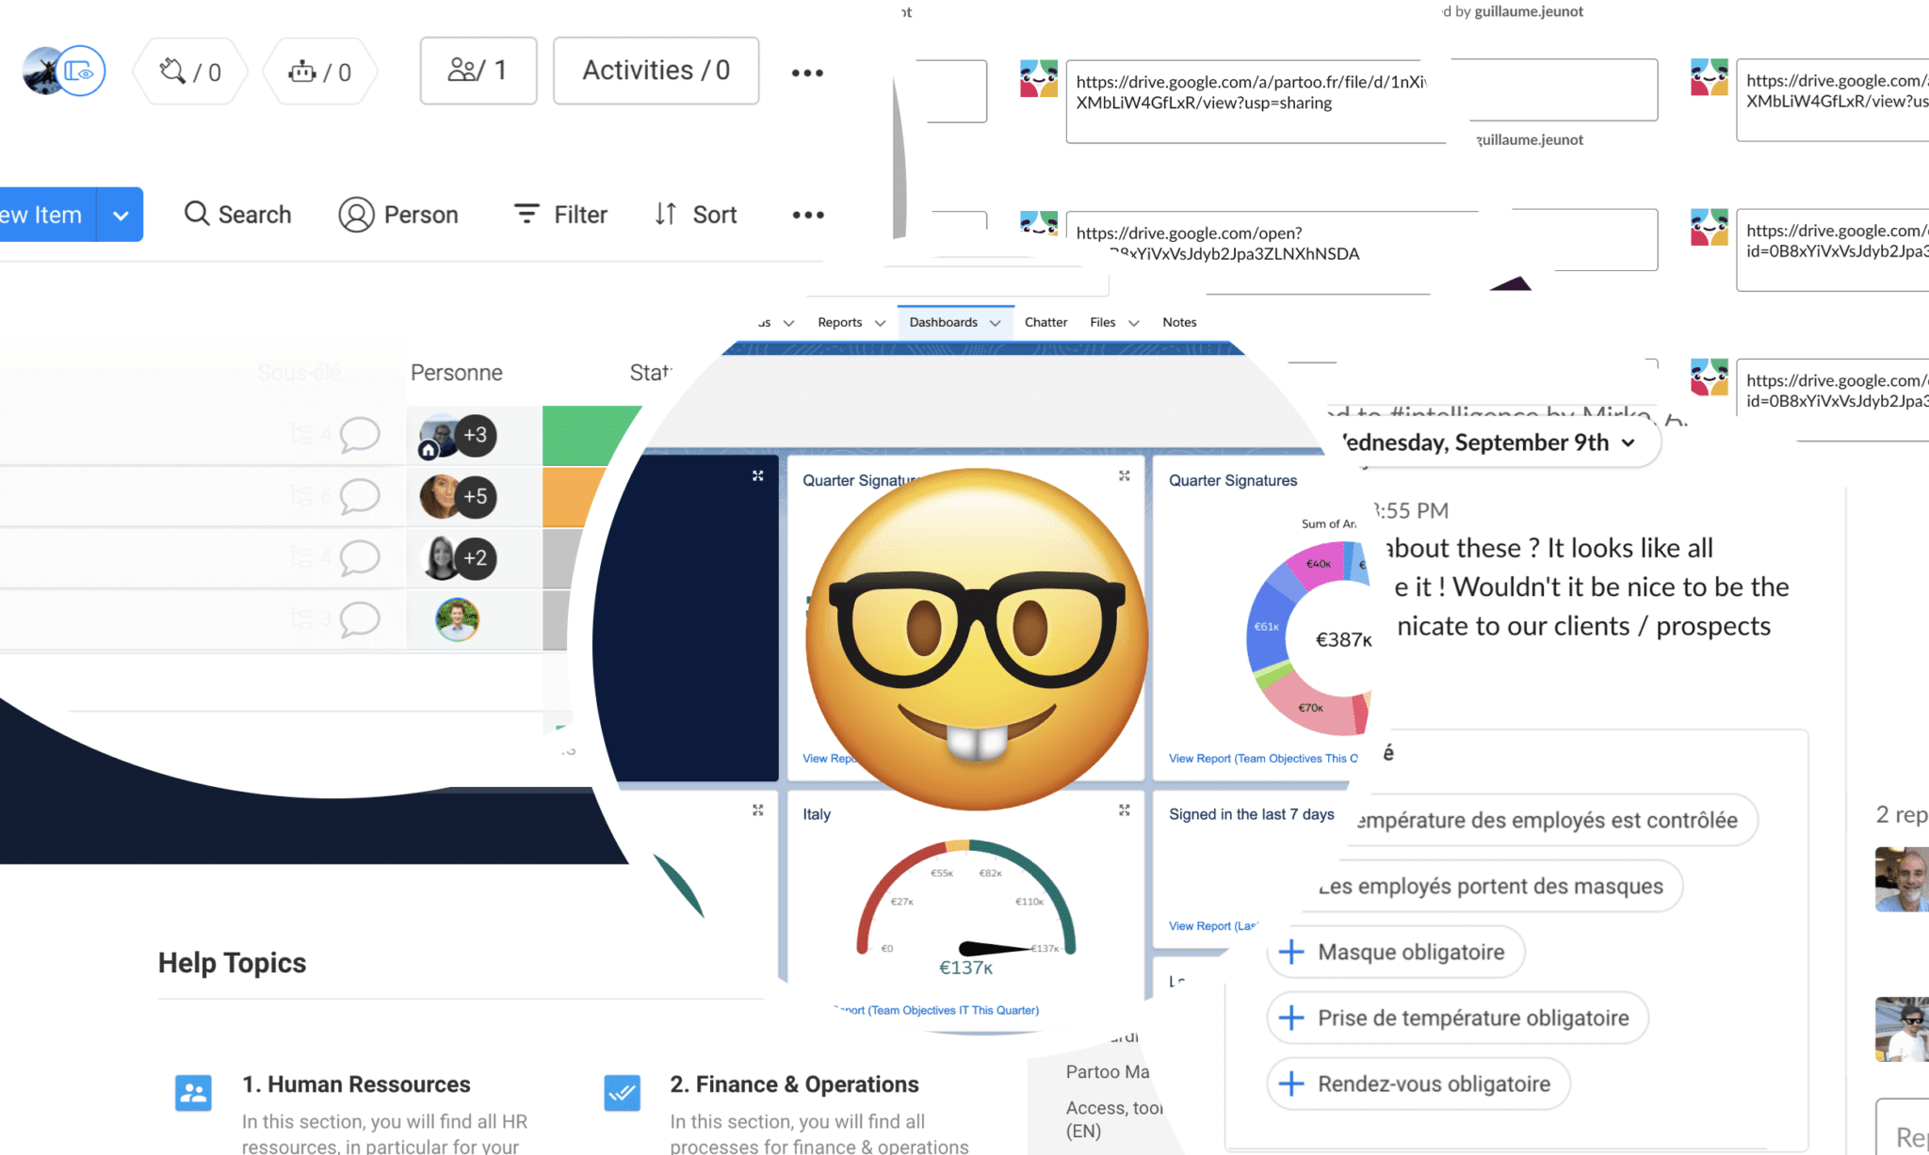Open conversation bubble in the +5 row
The width and height of the screenshot is (1929, 1155).
[x=359, y=496]
